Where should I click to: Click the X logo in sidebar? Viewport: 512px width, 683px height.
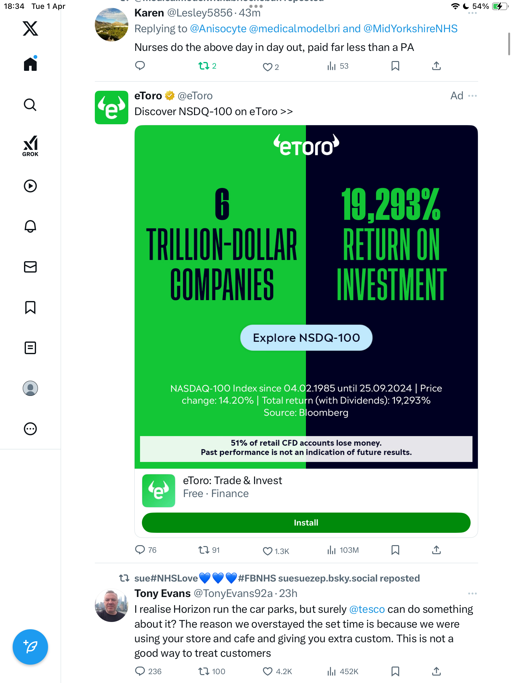click(x=30, y=28)
